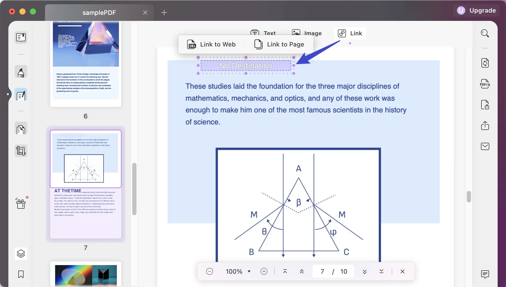Screen dimensions: 506x287
Task: Click the Layers panel icon in sidebar
Action: [x=20, y=254]
